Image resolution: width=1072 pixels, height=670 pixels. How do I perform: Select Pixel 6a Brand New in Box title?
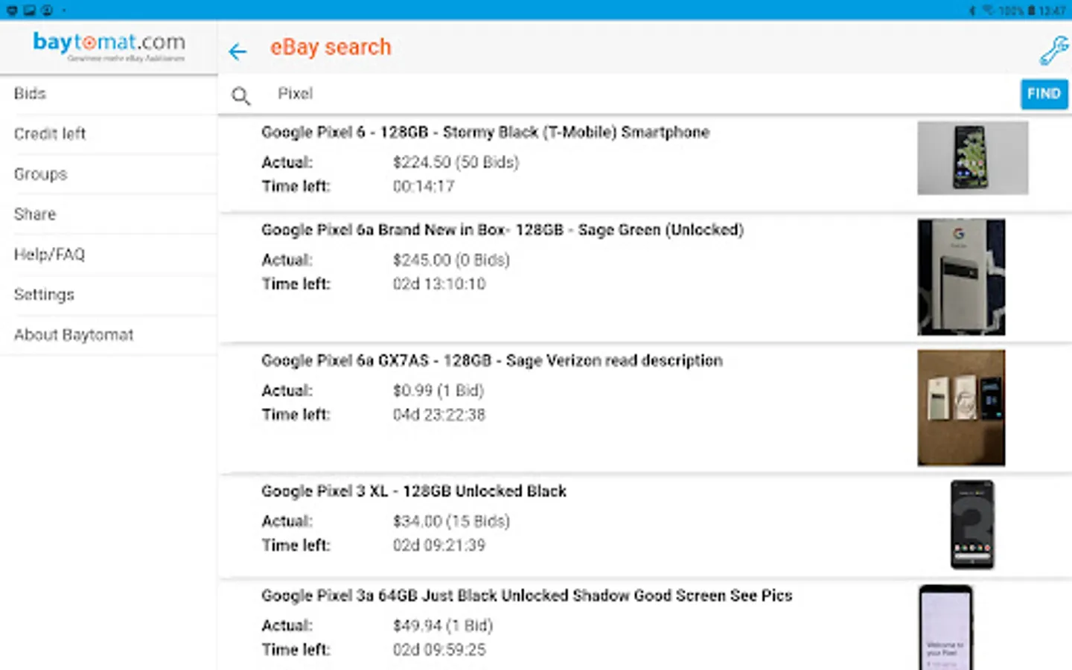[x=502, y=230]
